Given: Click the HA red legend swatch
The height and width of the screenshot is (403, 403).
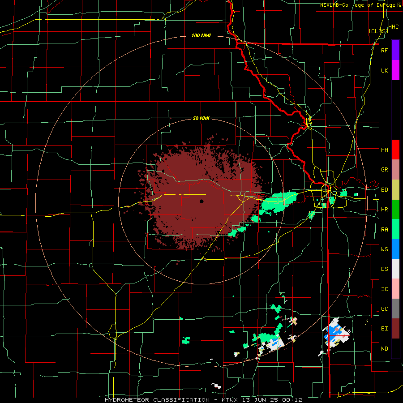Looking at the screenshot, I should [395, 150].
